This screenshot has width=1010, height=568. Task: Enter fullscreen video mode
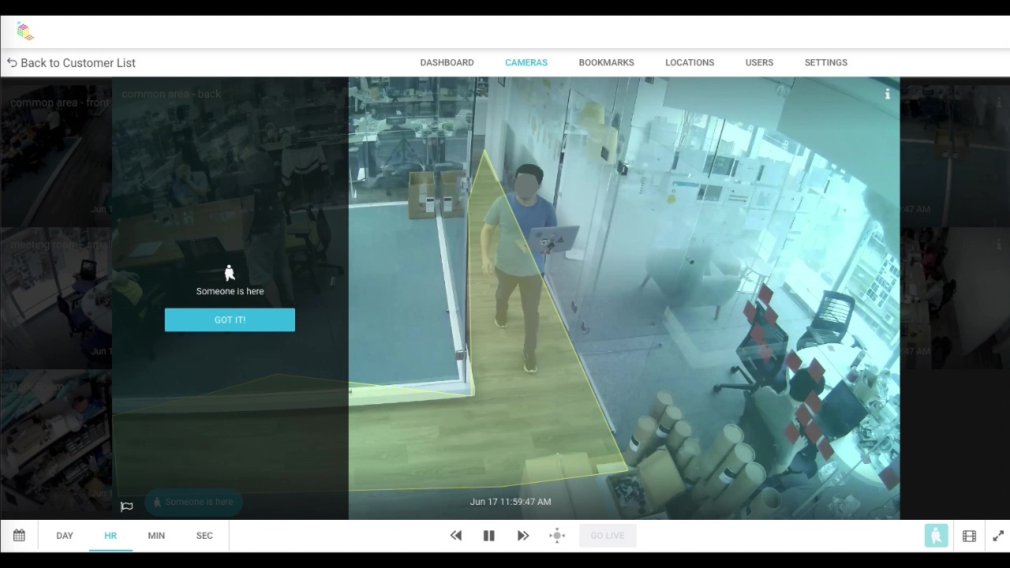998,536
